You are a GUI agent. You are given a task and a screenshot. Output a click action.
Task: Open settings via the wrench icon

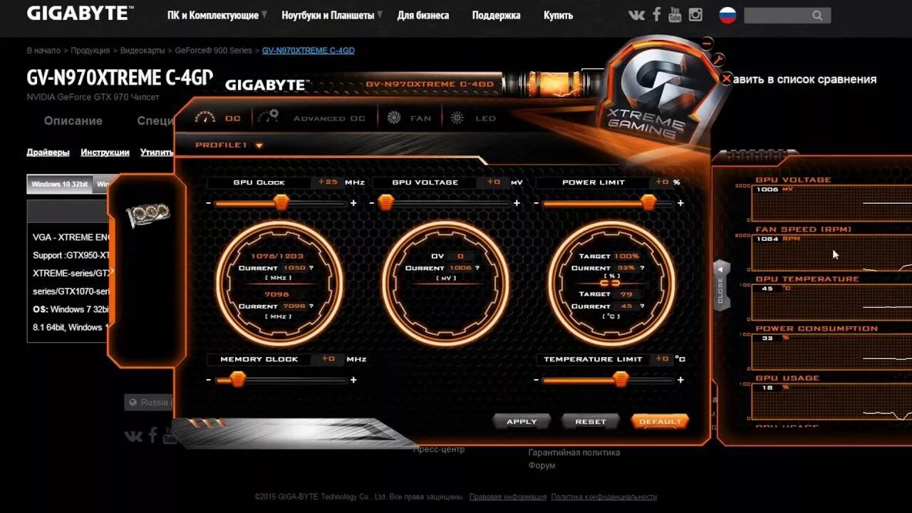tap(719, 60)
